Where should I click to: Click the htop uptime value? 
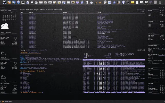[123, 56]
